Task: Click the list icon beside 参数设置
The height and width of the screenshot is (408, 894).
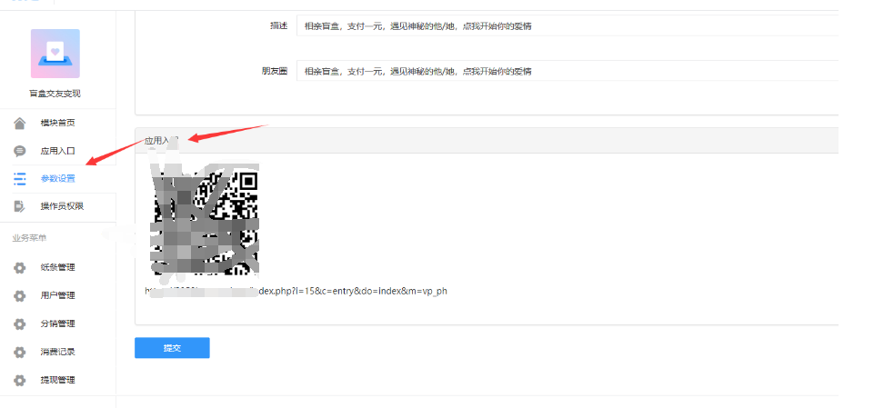Action: (19, 178)
